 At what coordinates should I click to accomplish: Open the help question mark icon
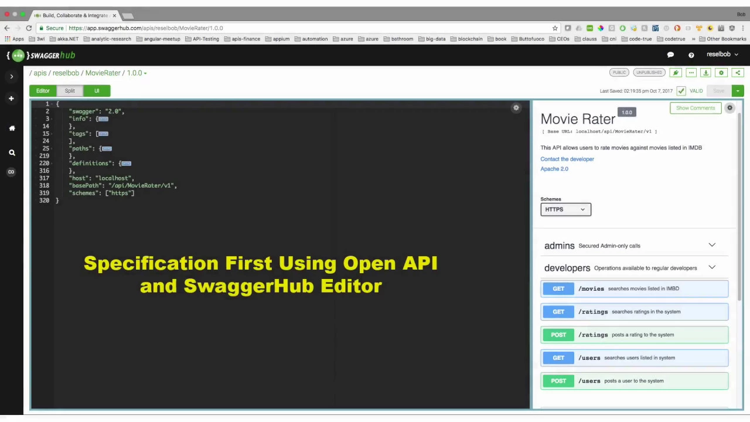coord(691,55)
